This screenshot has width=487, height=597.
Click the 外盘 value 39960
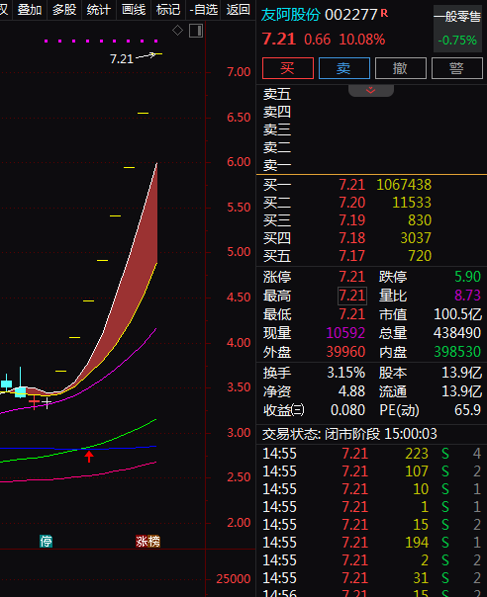point(345,352)
